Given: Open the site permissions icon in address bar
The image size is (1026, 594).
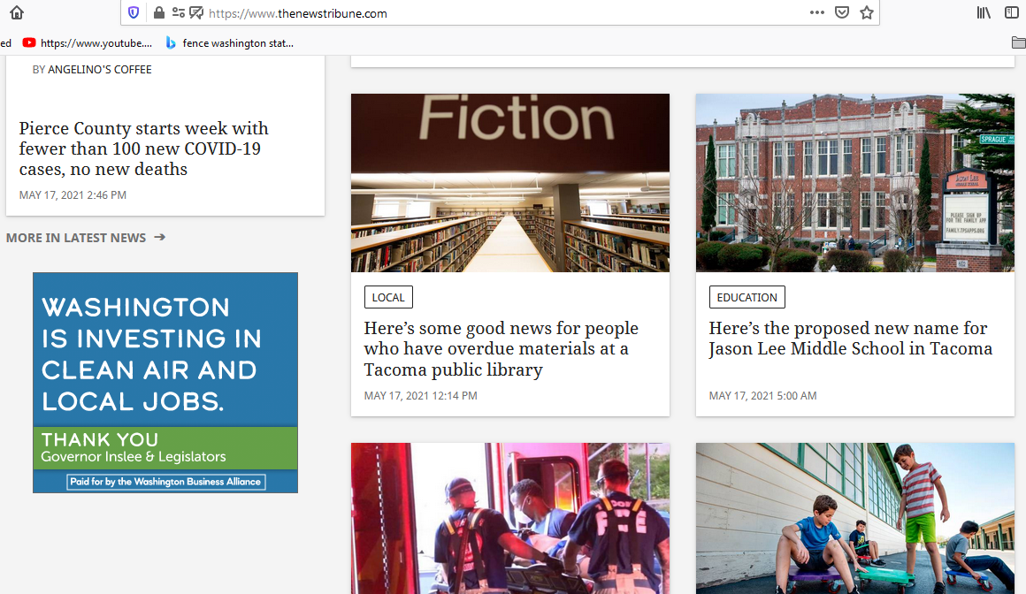Looking at the screenshot, I should pos(178,12).
